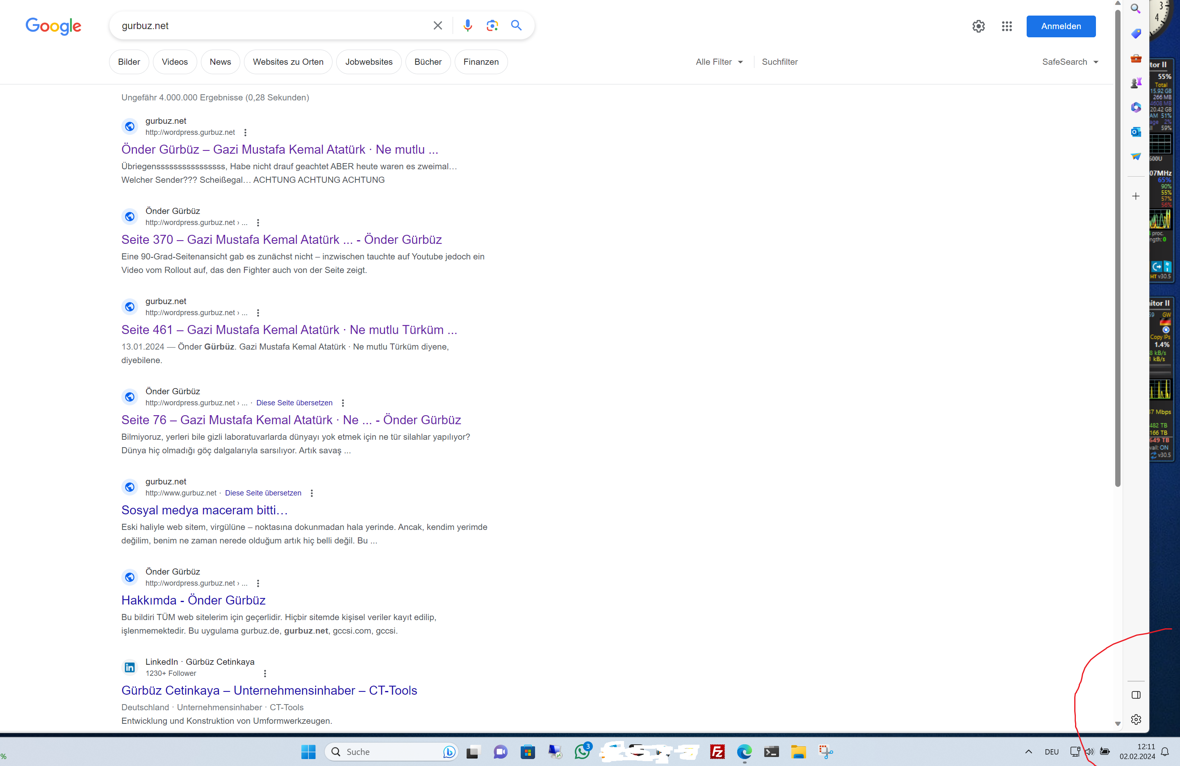Screen dimensions: 1180x766
Task: Open Gürbüz Cetinkaya LinkedIn result
Action: [269, 691]
